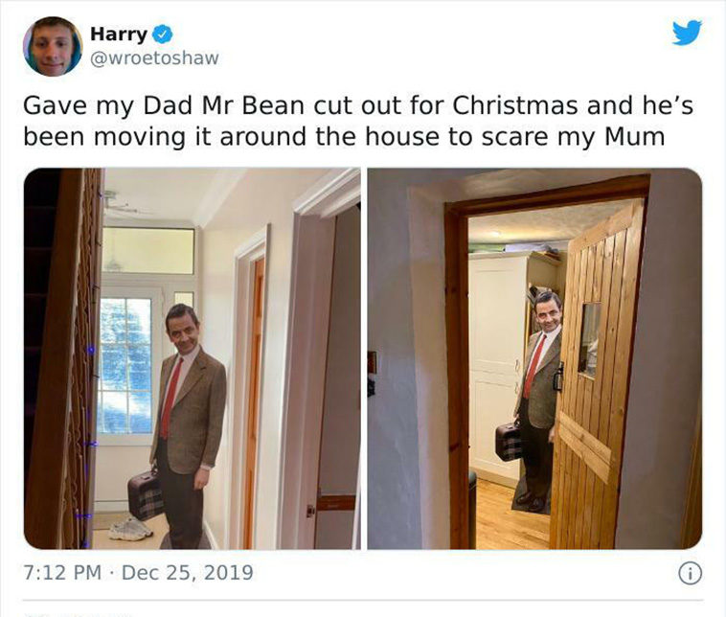Click the tweet text about Mr Bean
The width and height of the screenshot is (726, 617).
click(x=358, y=121)
